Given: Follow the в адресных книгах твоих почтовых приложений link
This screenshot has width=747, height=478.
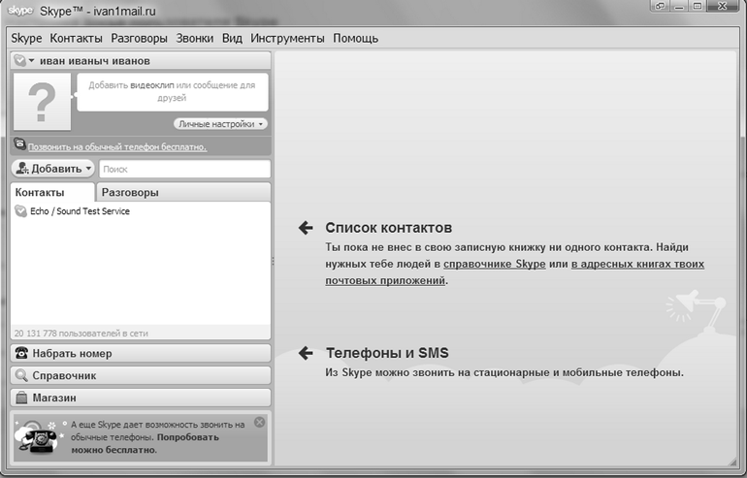Looking at the screenshot, I should (638, 264).
